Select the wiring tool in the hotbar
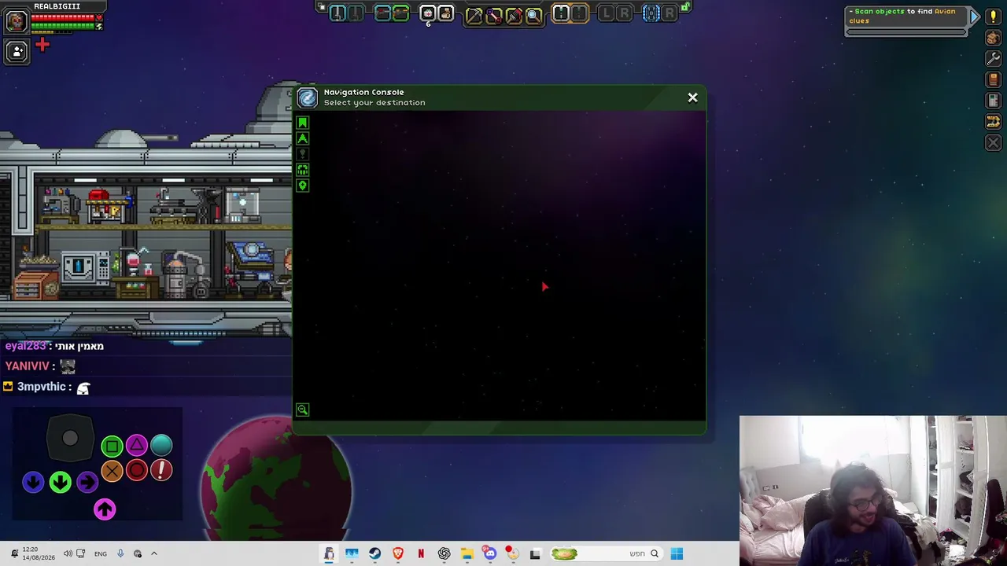 [x=494, y=14]
